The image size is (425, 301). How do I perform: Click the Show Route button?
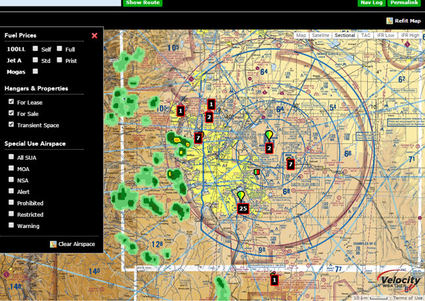tap(143, 3)
